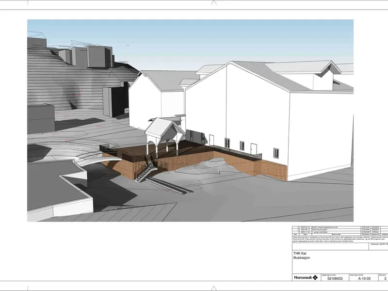Select the 'THK Kai' title text
Screen dimensions: 388x291
tap(300, 253)
